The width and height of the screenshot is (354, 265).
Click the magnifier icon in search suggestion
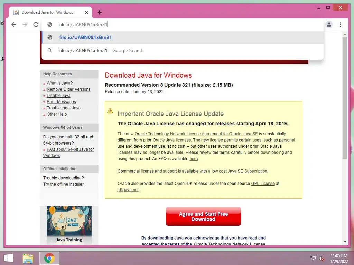[x=50, y=50]
